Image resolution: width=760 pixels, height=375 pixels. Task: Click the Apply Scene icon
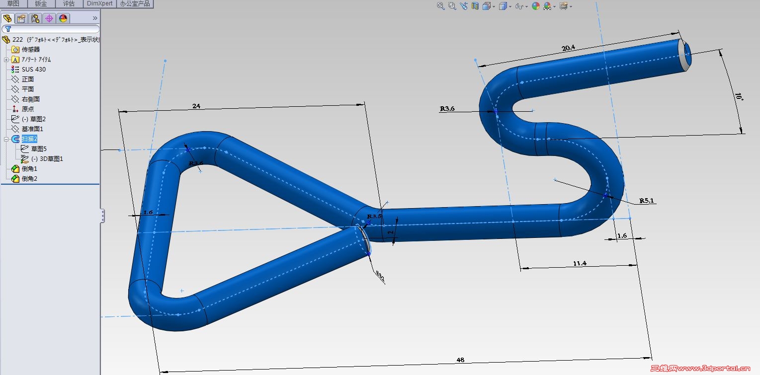[x=547, y=6]
